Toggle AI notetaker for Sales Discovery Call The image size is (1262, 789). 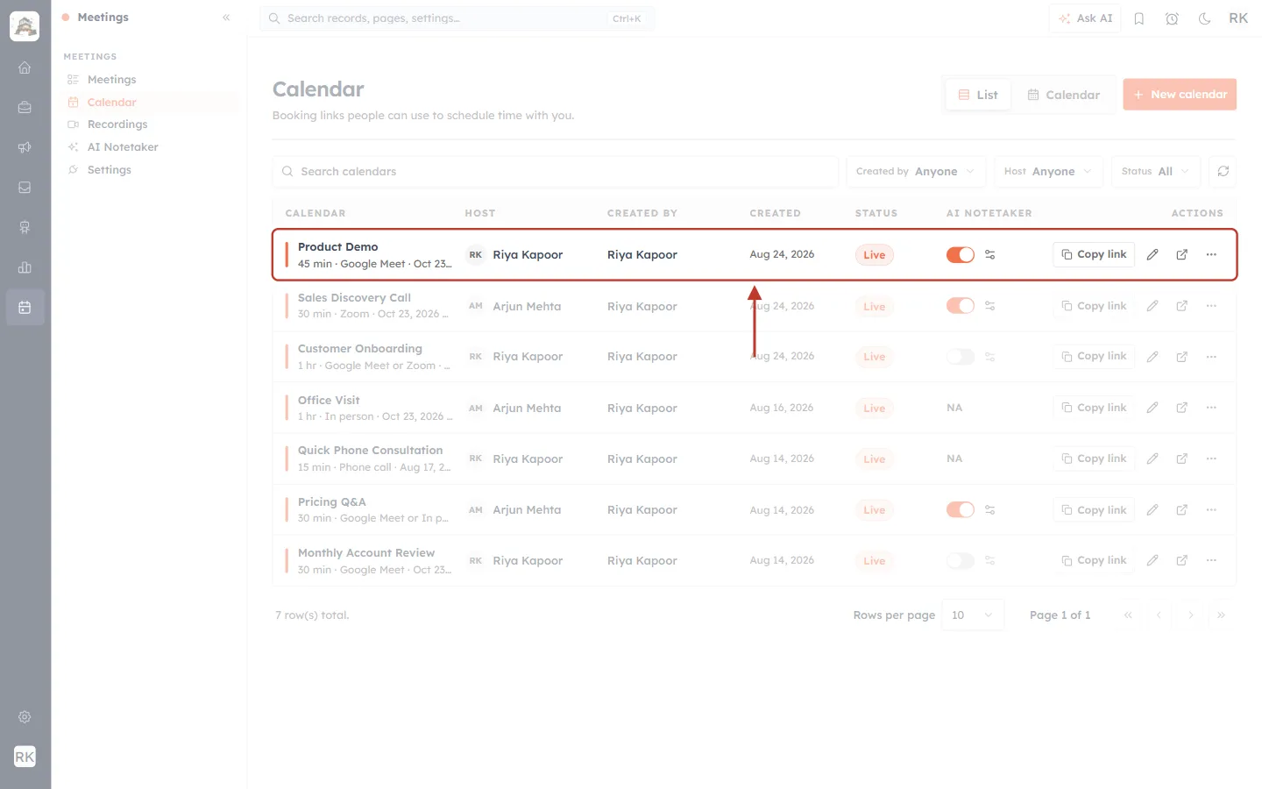click(x=961, y=306)
